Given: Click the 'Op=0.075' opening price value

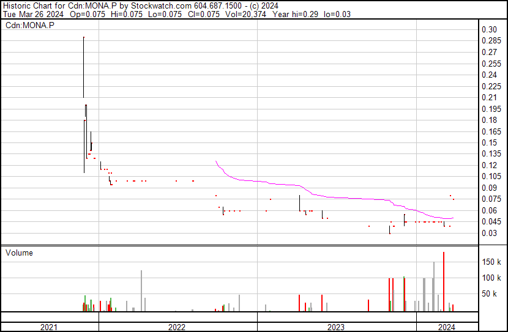Looking at the screenshot, I should (x=88, y=14).
